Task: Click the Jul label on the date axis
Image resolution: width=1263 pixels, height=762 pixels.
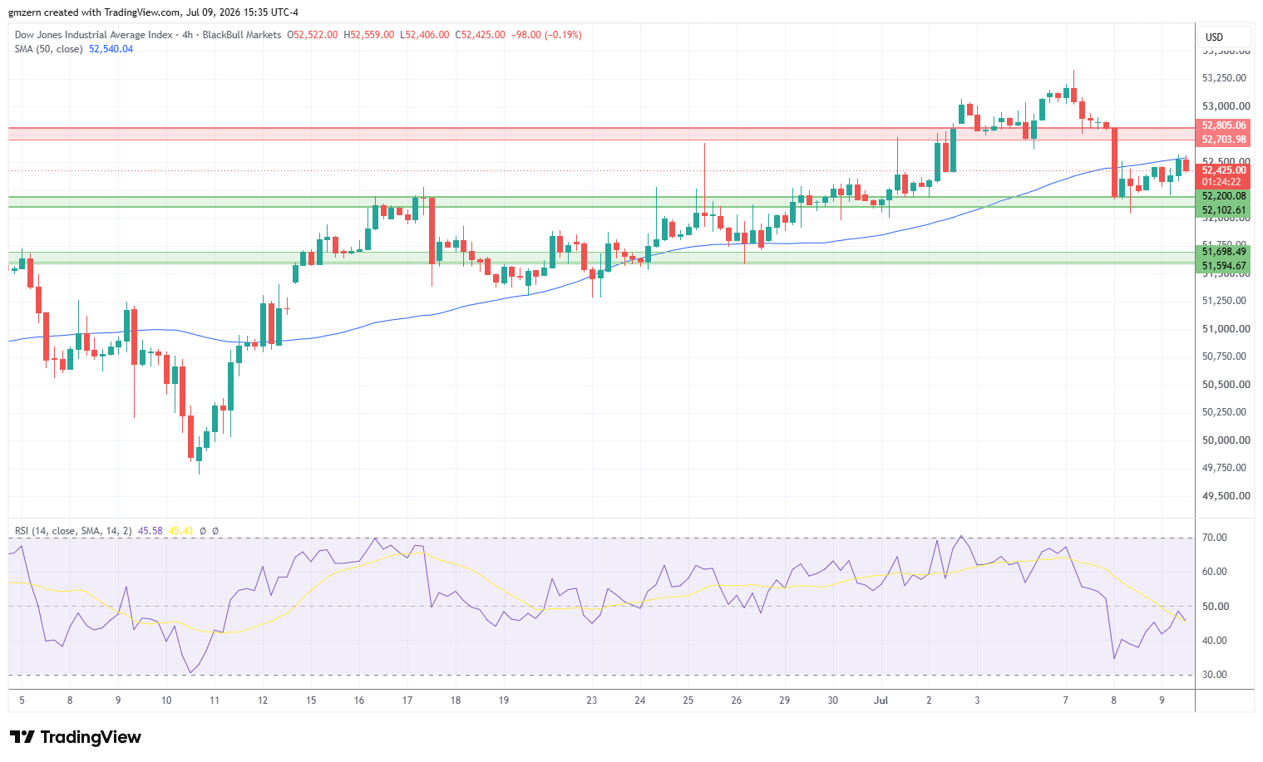Action: point(881,701)
